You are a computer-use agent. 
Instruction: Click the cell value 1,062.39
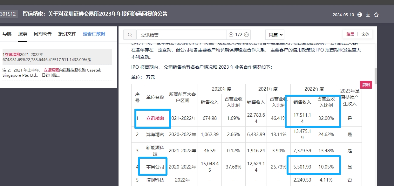210,134
